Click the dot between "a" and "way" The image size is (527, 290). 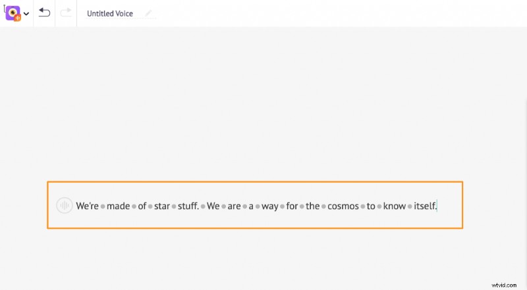258,206
